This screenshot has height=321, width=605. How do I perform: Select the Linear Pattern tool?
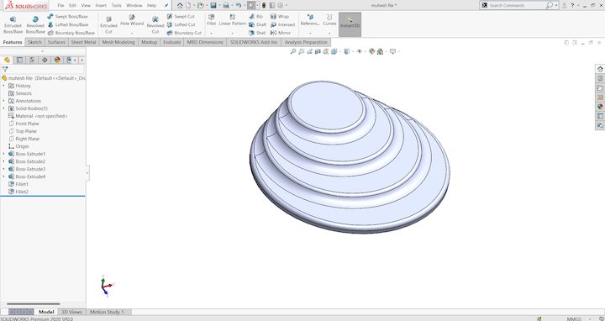tap(232, 20)
